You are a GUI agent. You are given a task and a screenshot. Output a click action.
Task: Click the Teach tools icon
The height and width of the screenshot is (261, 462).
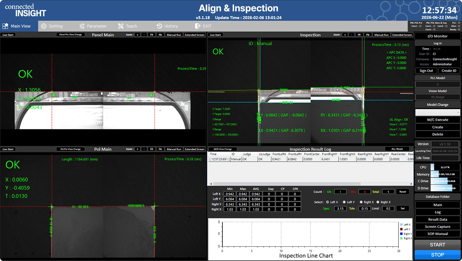pos(121,26)
